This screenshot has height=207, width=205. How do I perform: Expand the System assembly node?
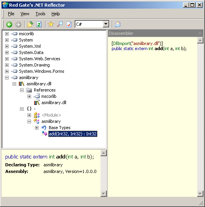tap(7, 40)
